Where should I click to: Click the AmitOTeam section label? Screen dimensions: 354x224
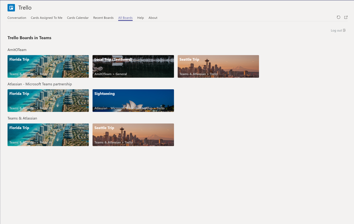tap(17, 50)
